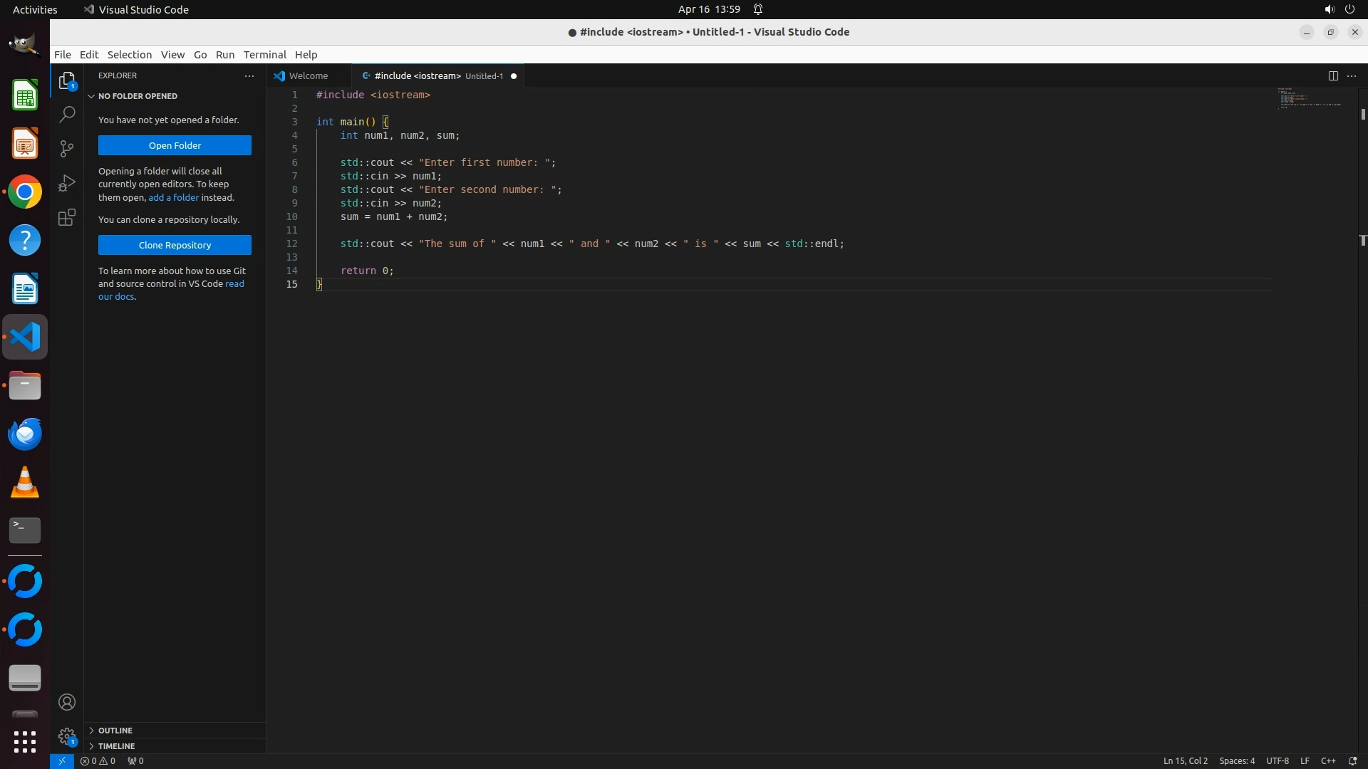Open the Search view in activity bar
This screenshot has width=1368, height=769.
67,114
